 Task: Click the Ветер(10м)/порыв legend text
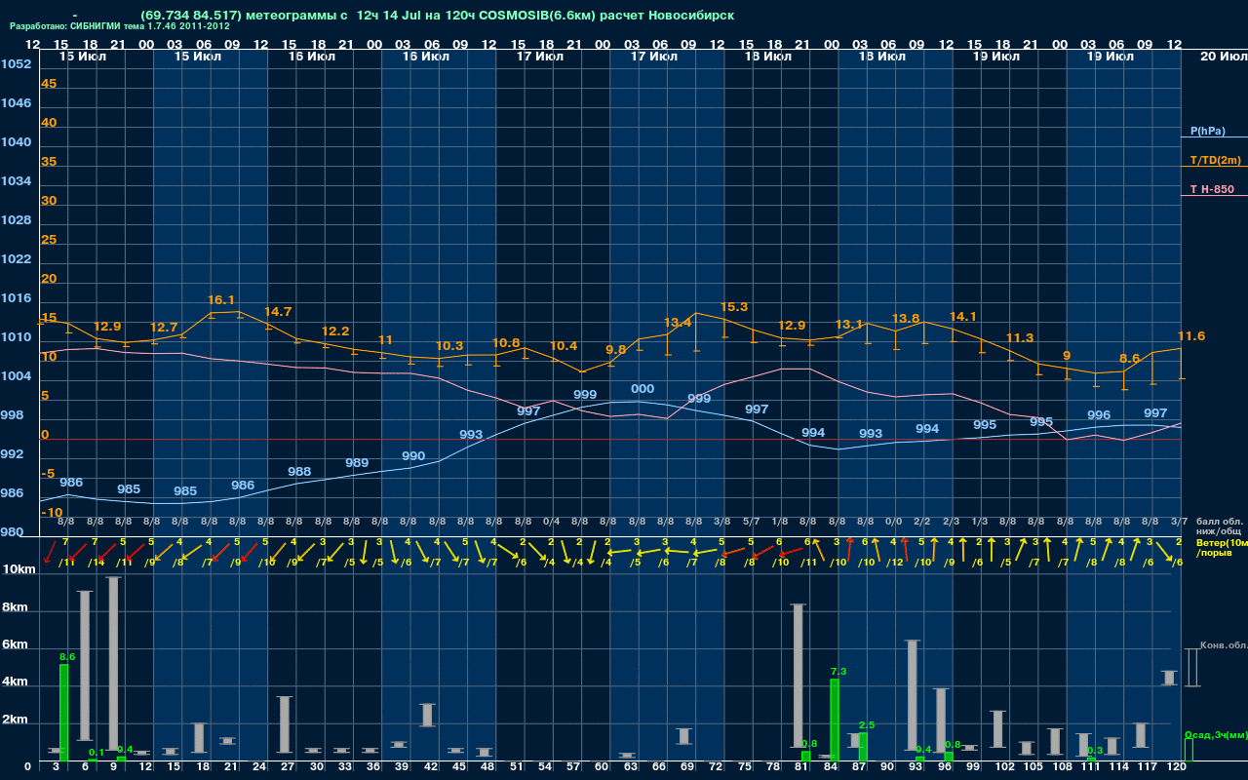coord(1221,548)
